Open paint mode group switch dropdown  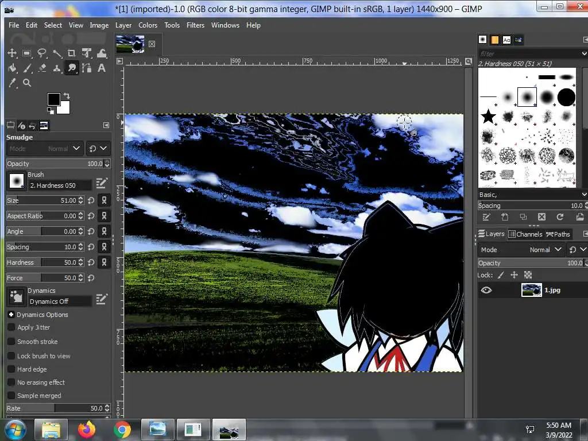click(98, 149)
